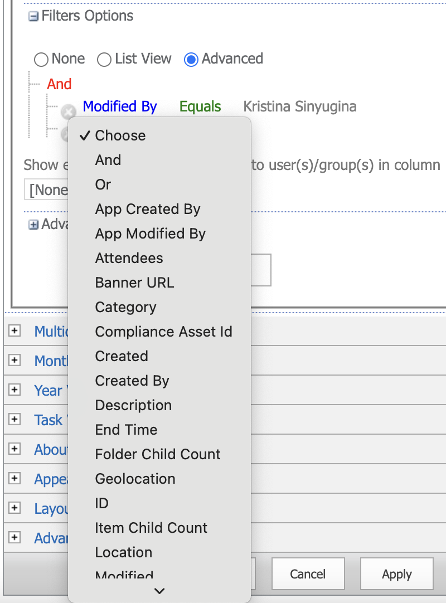Image resolution: width=446 pixels, height=603 pixels.
Task: Apply the filter changes
Action: 396,573
